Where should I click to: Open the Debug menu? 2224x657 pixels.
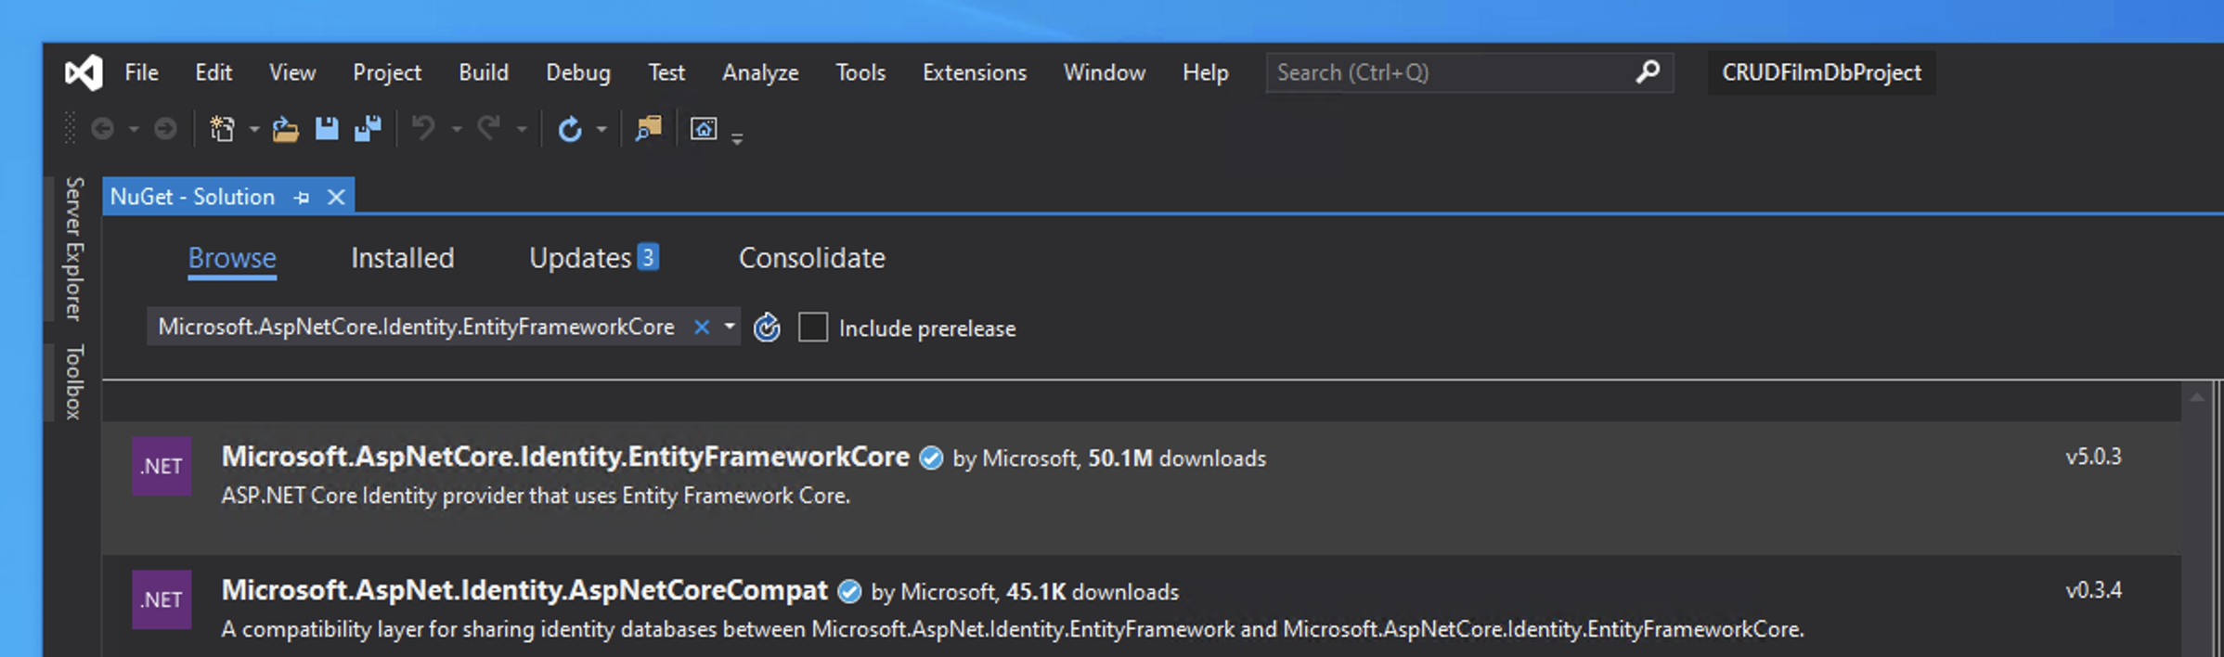[578, 72]
